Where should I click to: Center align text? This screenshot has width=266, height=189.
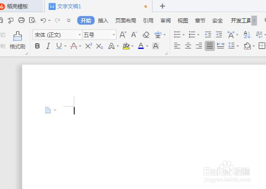tap(188, 46)
